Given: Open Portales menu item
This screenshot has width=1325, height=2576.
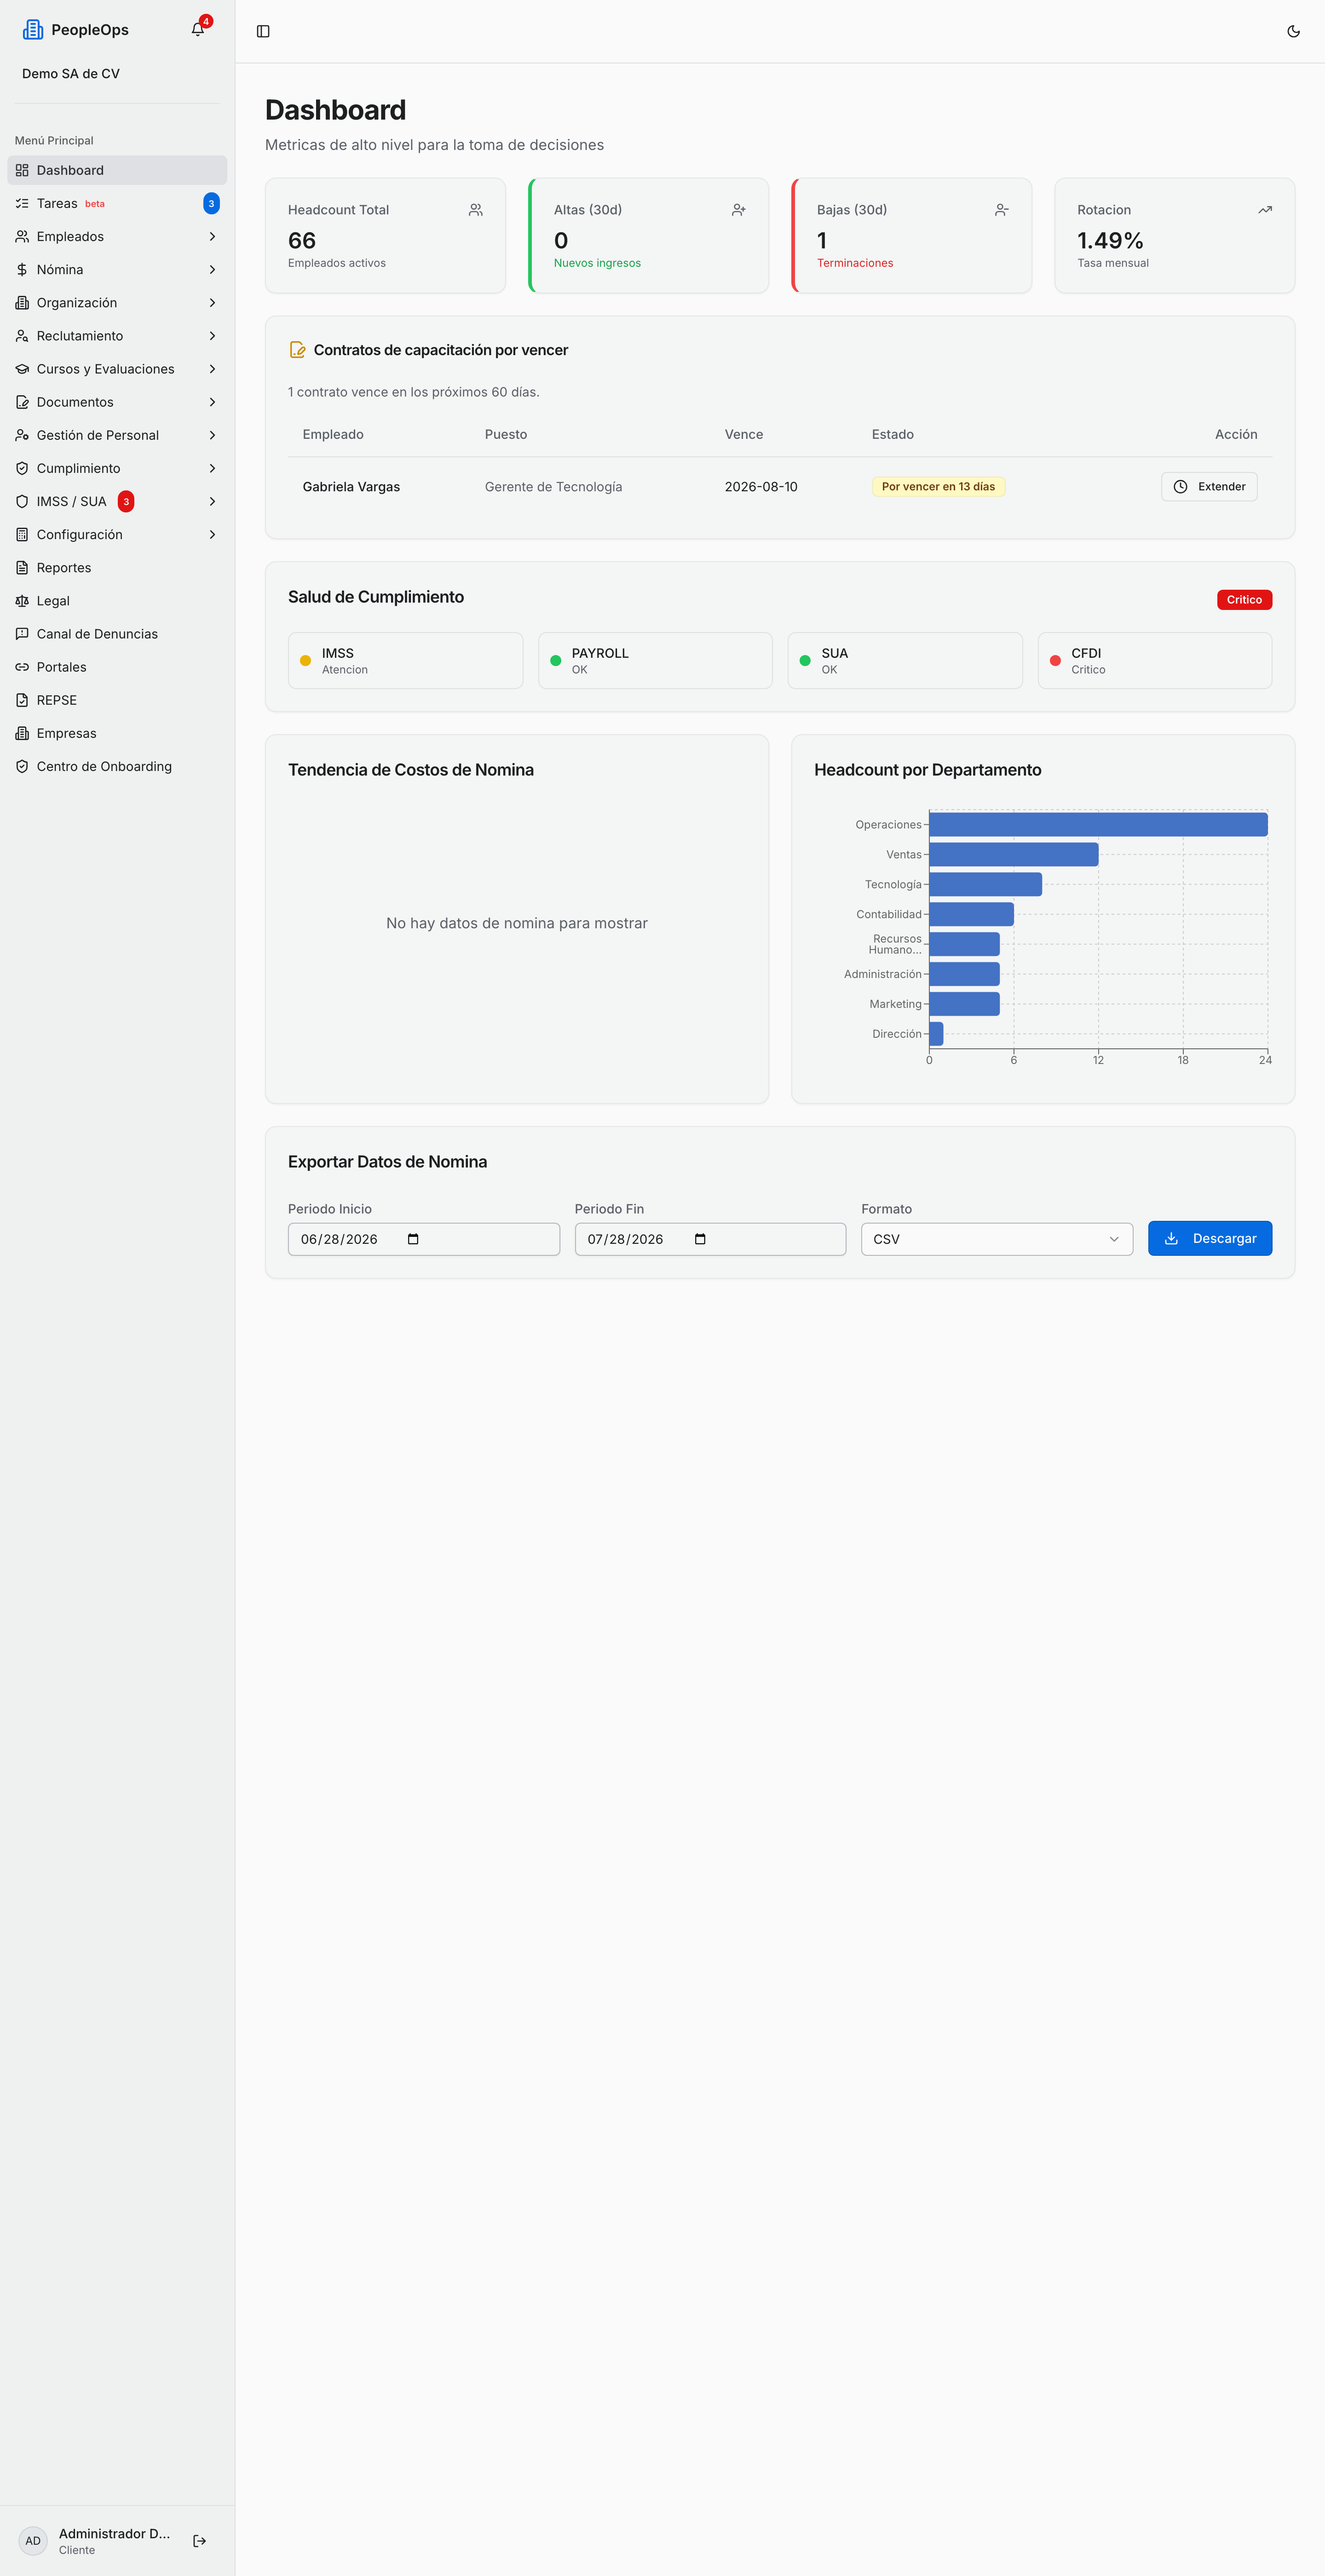Looking at the screenshot, I should coord(117,667).
